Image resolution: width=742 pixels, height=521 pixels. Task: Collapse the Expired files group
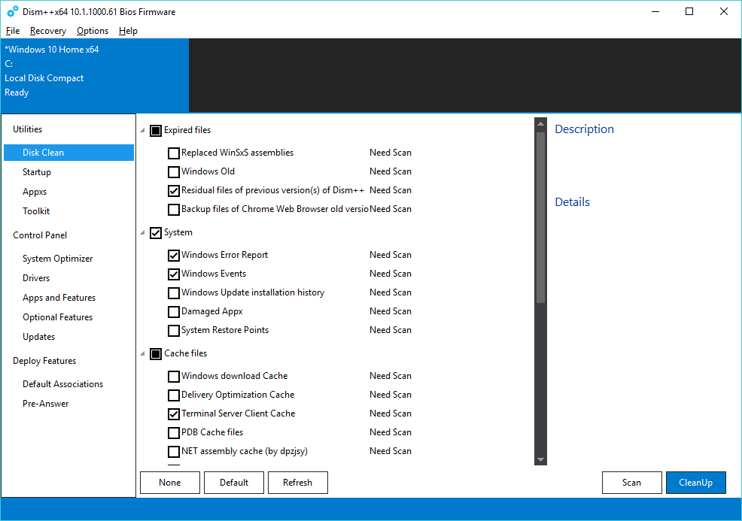pos(142,130)
